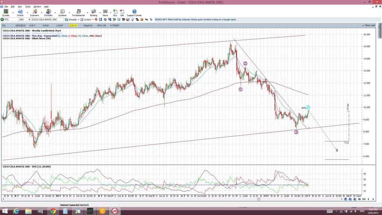The height and width of the screenshot is (215, 382).
Task: Click the Sell order icon
Action: click(x=122, y=13)
